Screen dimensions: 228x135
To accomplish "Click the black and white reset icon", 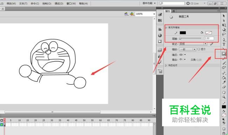I will 224,120.
